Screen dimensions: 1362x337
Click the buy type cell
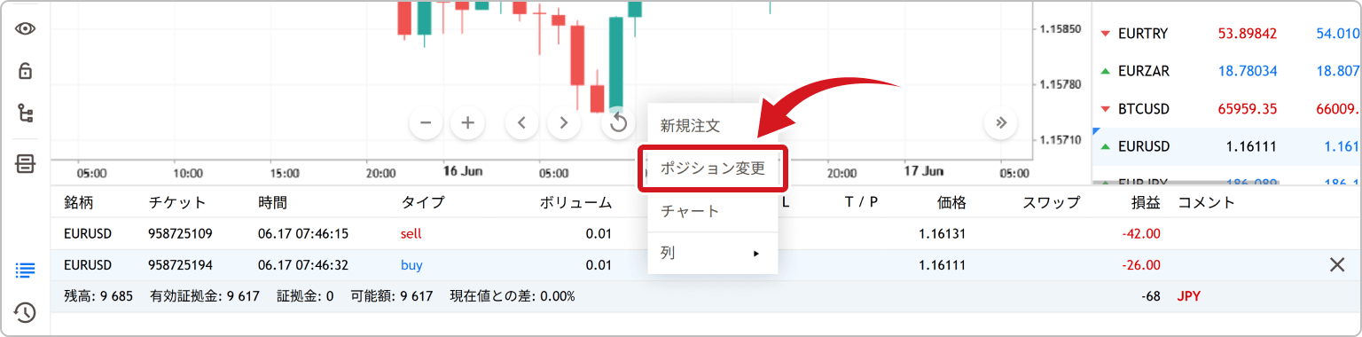pyautogui.click(x=412, y=264)
